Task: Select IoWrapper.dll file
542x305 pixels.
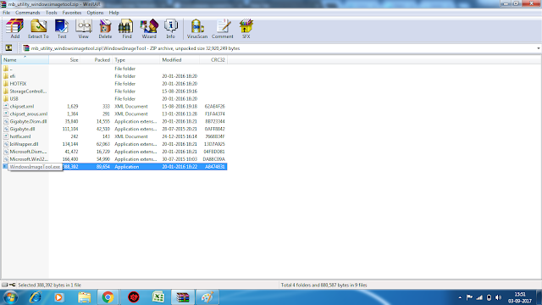Action: (x=114, y=144)
